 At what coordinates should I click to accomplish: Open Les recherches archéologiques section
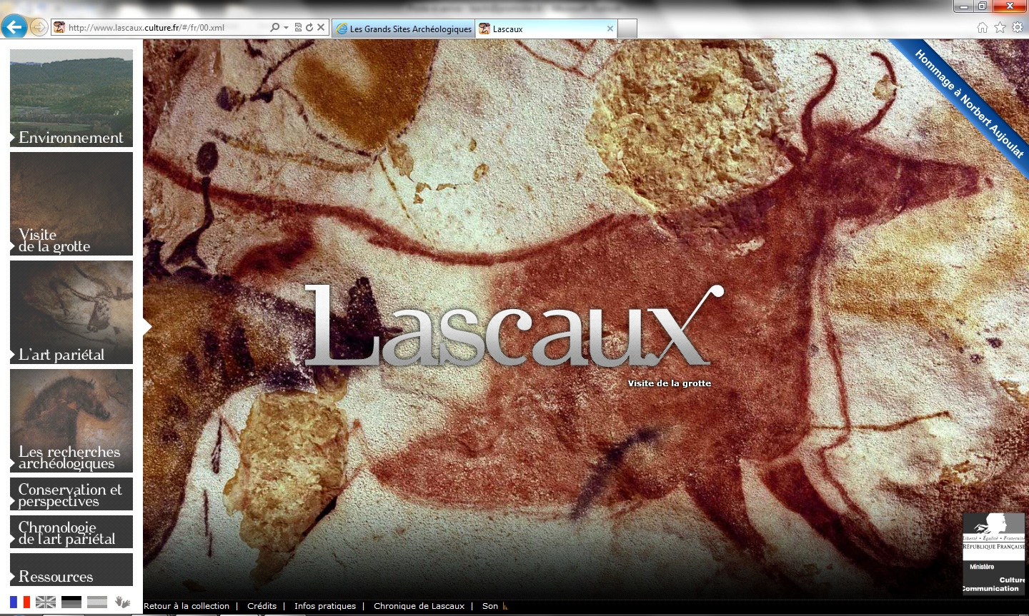click(x=71, y=420)
